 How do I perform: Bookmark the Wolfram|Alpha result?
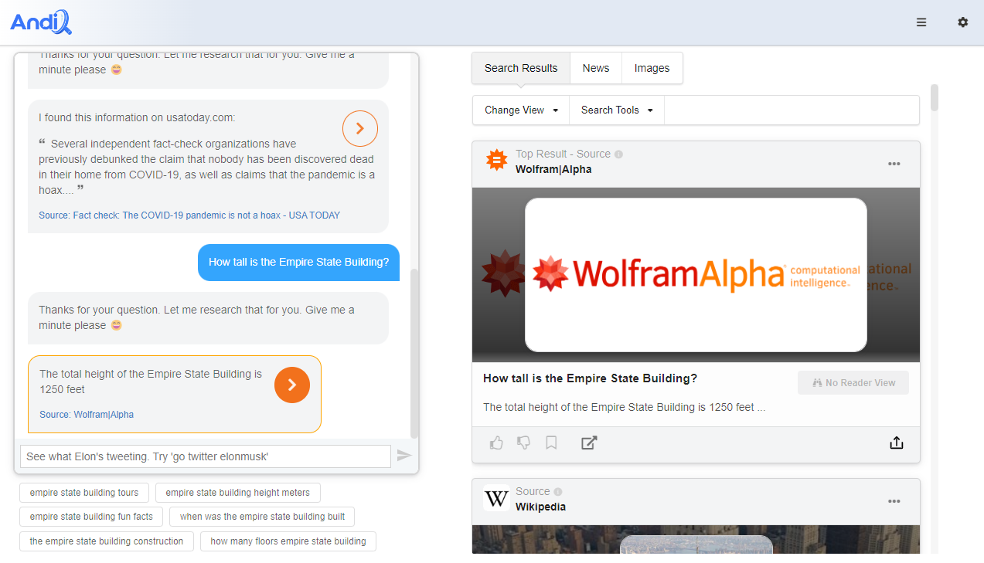pyautogui.click(x=551, y=443)
